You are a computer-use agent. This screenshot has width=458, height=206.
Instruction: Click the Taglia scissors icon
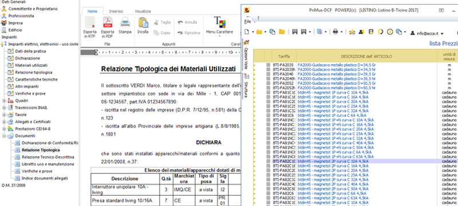[x=156, y=22]
